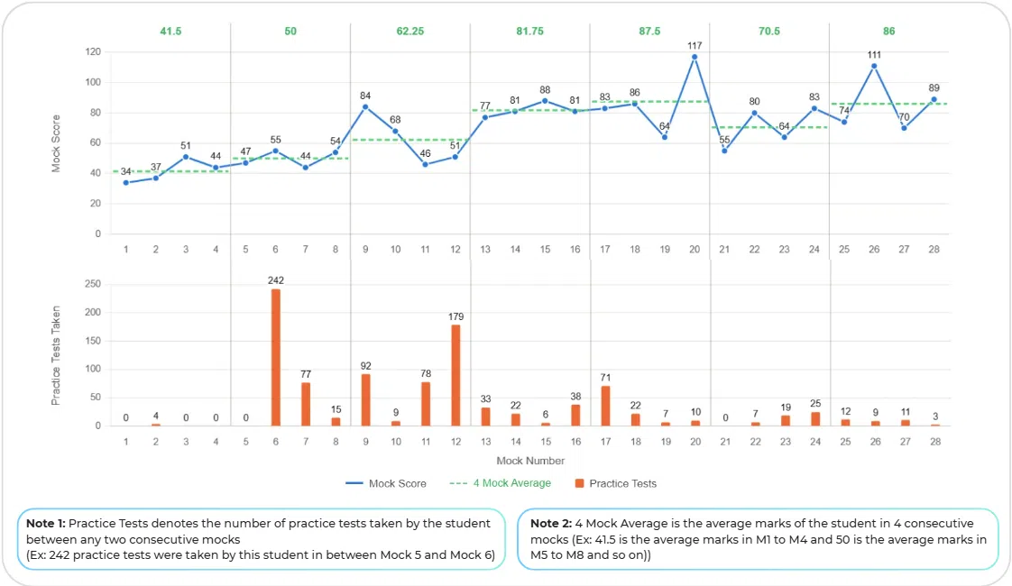1012x586 pixels.
Task: Click the 41.5 average header label
Action: 170,31
